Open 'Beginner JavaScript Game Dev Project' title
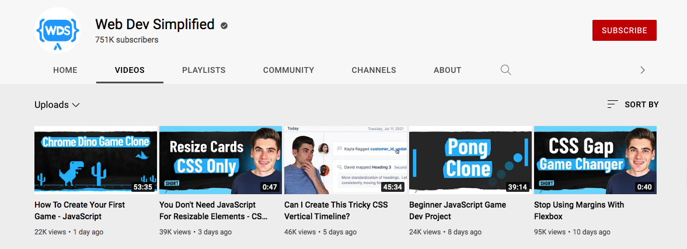 coord(458,211)
